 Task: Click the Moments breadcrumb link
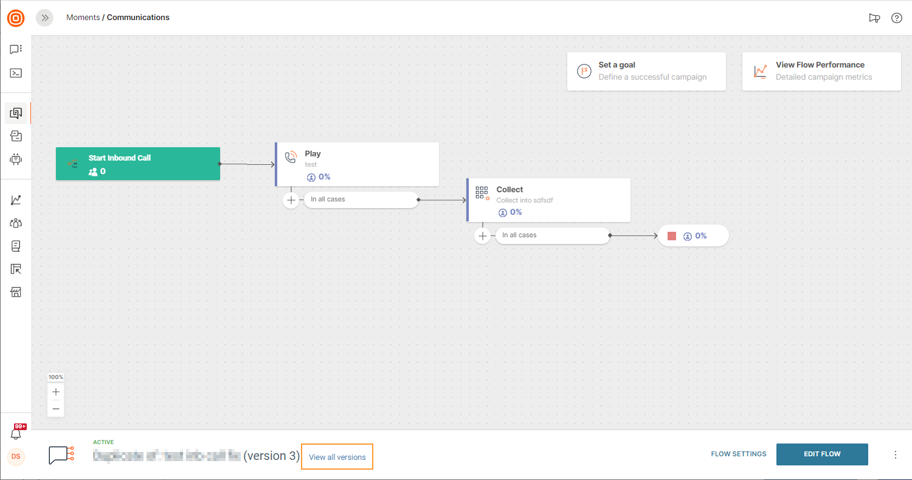pos(83,18)
